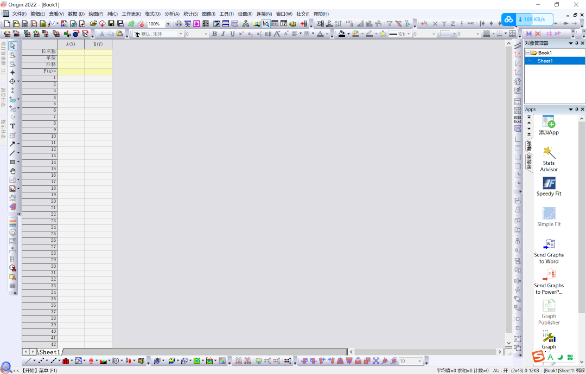Click the A(X) column header
The height and width of the screenshot is (374, 586).
(x=71, y=44)
